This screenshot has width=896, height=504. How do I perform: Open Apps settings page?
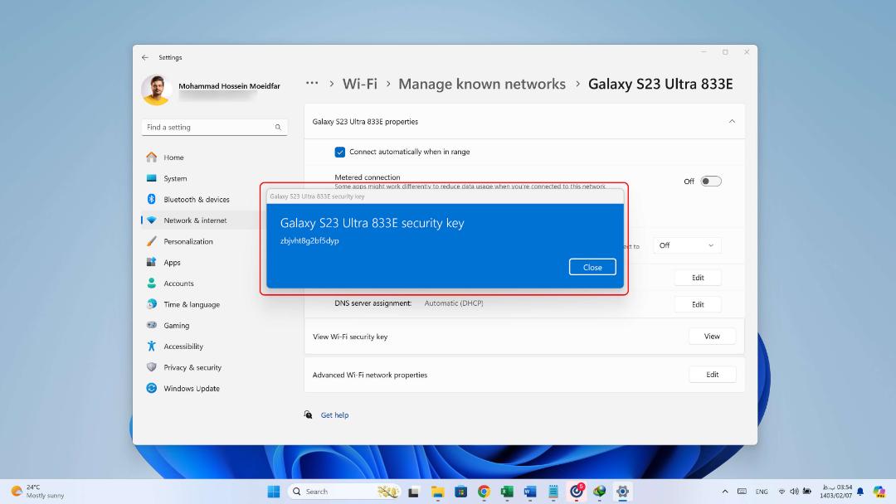tap(172, 263)
